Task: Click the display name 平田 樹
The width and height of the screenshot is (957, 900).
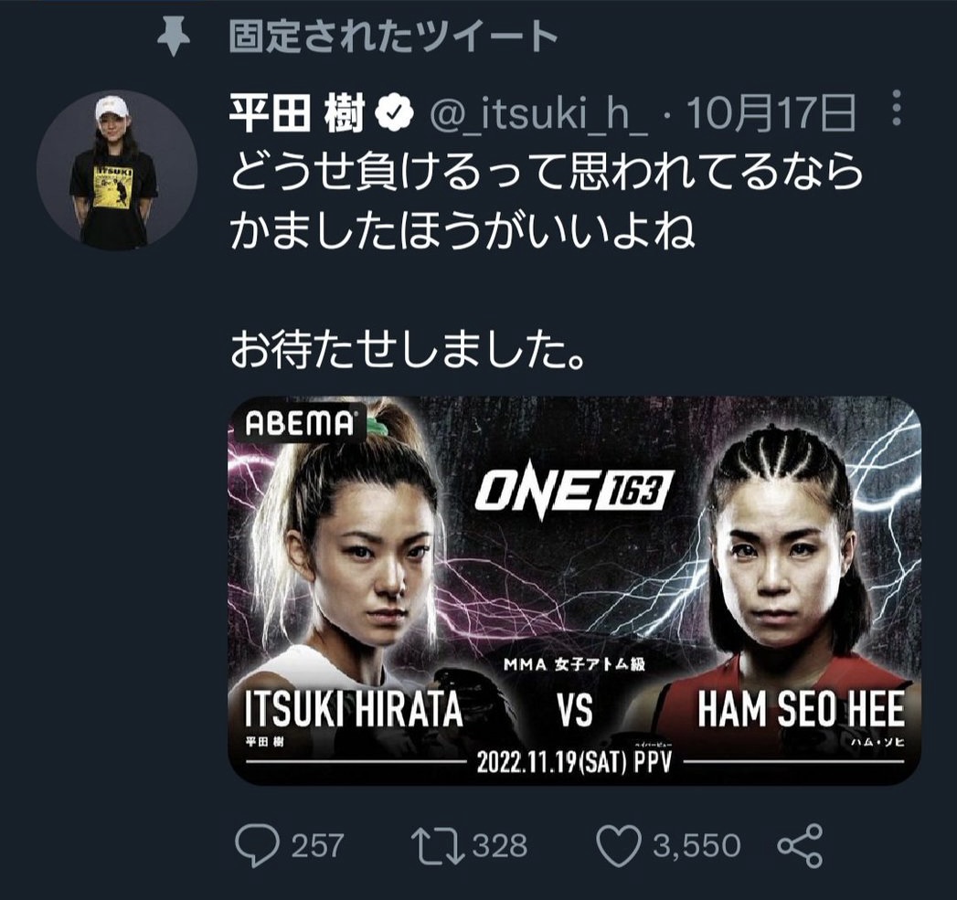Action: (x=297, y=113)
